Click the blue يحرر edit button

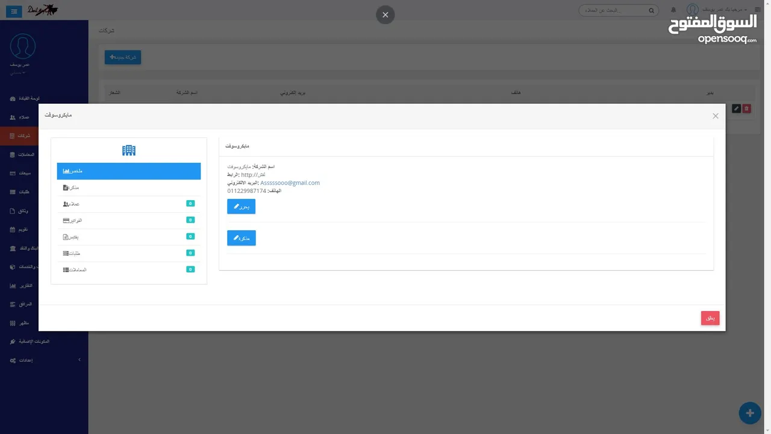241,206
